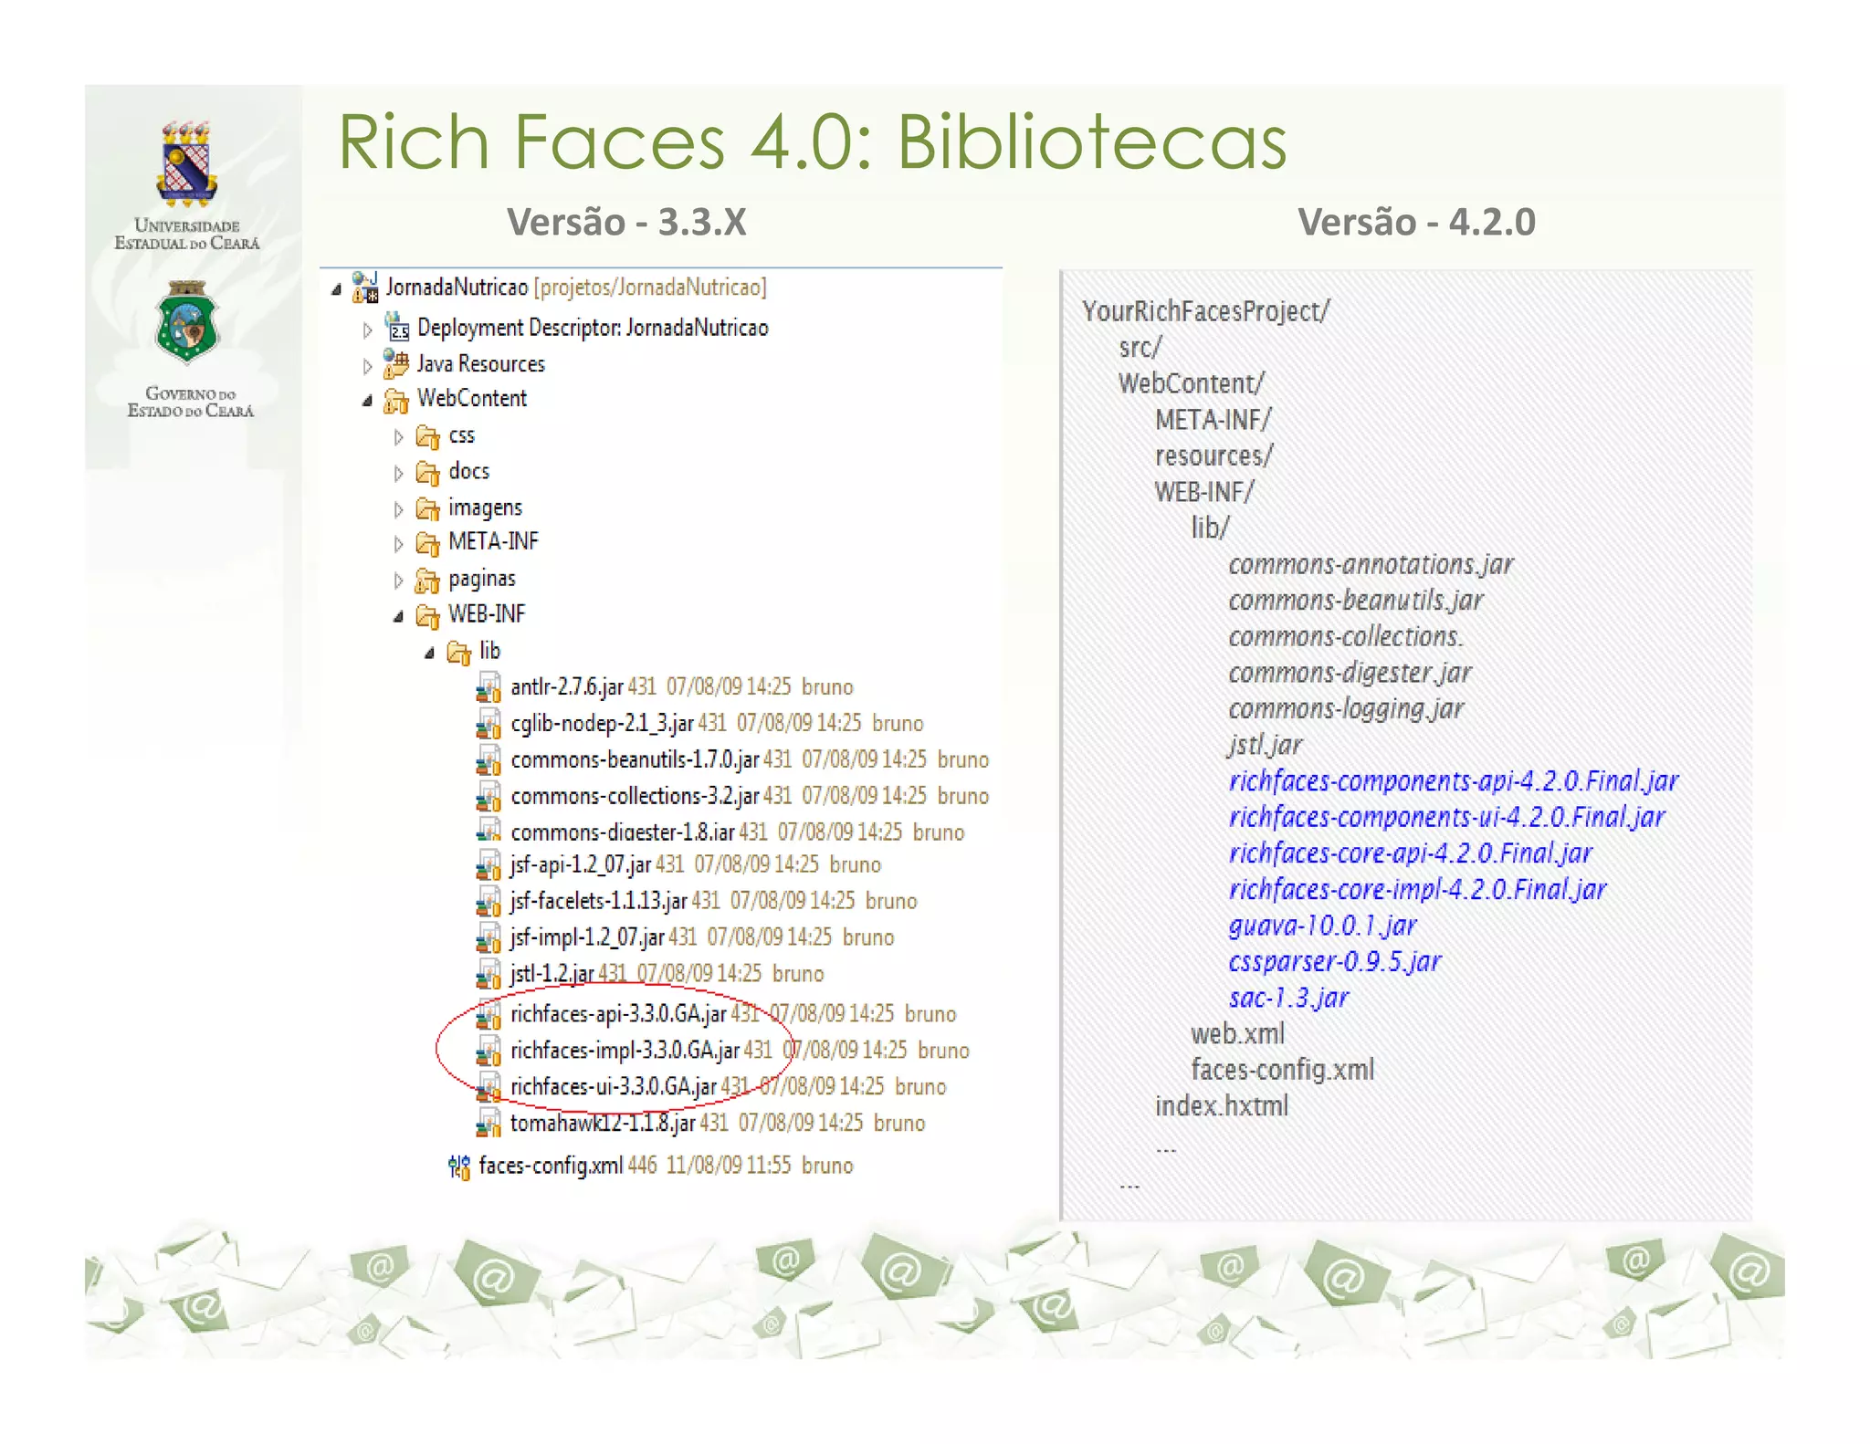Viewport: 1870px width, 1444px height.
Task: Expand the imagens folder arrow
Action: coord(398,509)
